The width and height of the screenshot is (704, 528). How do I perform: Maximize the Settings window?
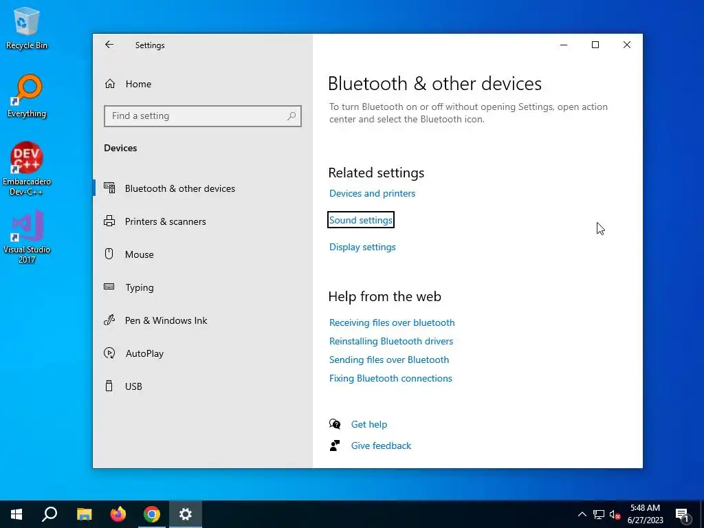(595, 45)
